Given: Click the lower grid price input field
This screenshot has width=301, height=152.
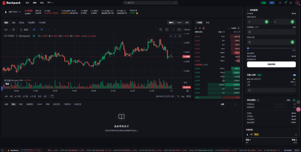Looking at the screenshot, I should 259,22.
